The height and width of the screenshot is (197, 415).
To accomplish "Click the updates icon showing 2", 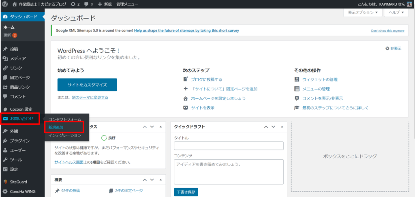I will [x=73, y=4].
